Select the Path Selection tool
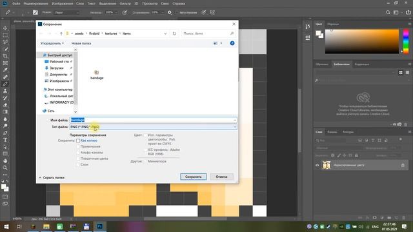 (5, 147)
